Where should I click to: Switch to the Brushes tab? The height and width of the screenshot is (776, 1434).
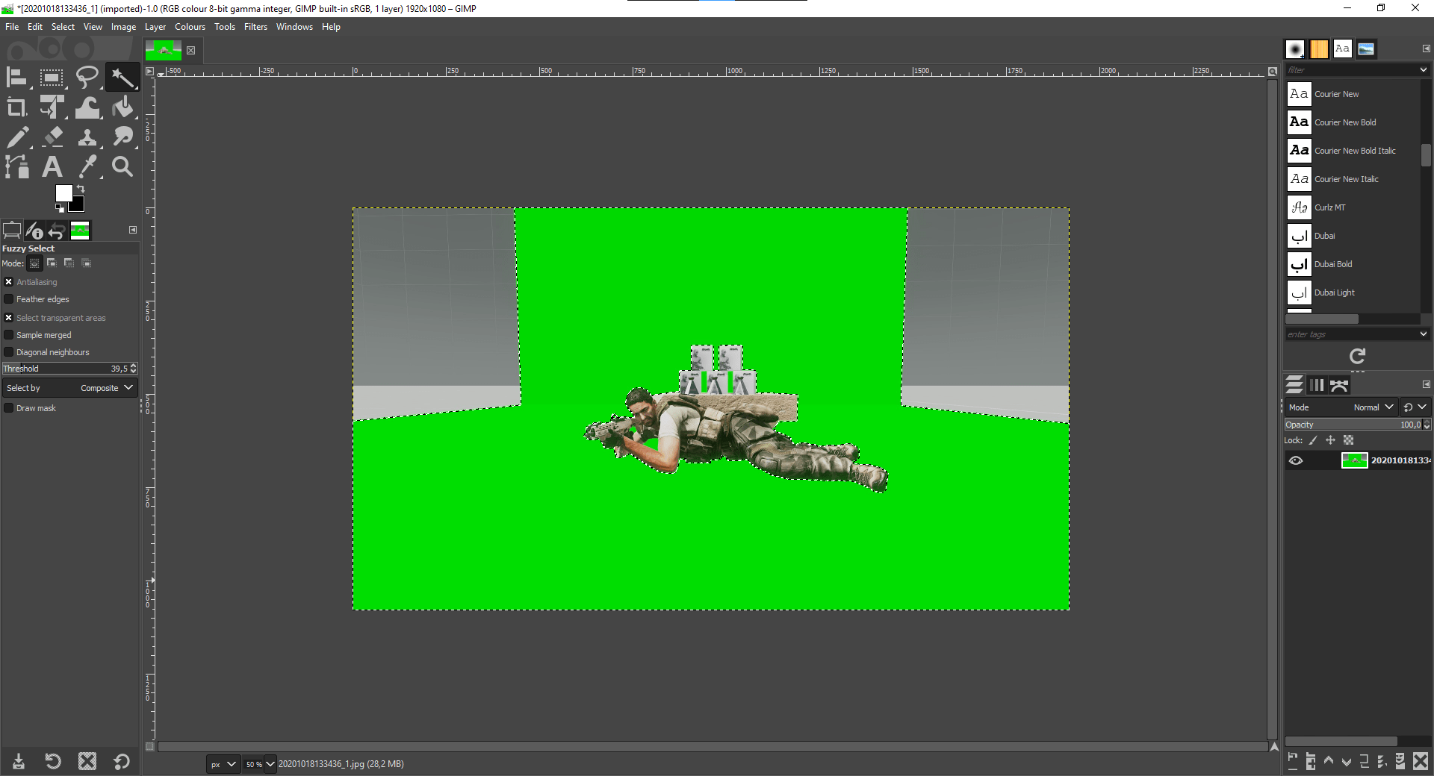point(1295,49)
